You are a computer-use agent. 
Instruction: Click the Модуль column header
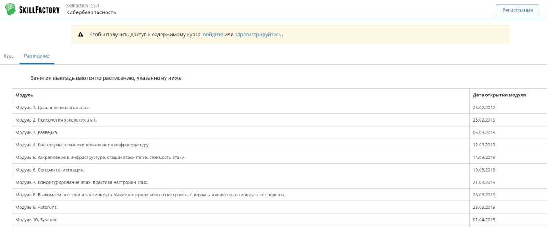pos(24,95)
